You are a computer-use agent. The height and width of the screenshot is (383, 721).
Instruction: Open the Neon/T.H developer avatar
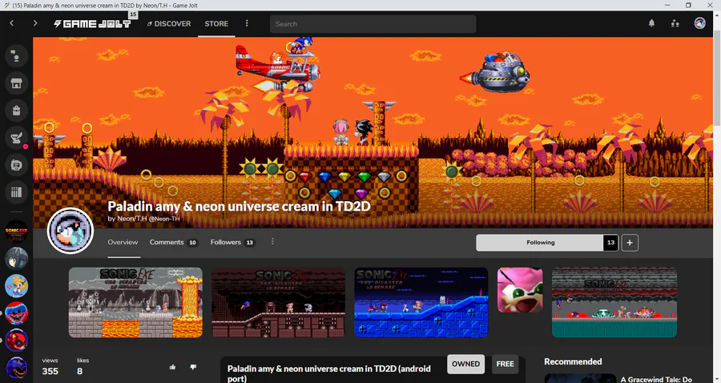(x=70, y=231)
